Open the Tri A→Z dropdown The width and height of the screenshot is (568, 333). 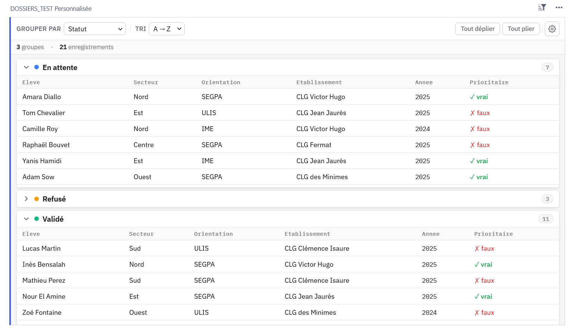coord(166,29)
